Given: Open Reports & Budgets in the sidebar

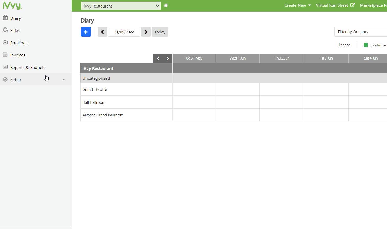Looking at the screenshot, I should pyautogui.click(x=36, y=67).
